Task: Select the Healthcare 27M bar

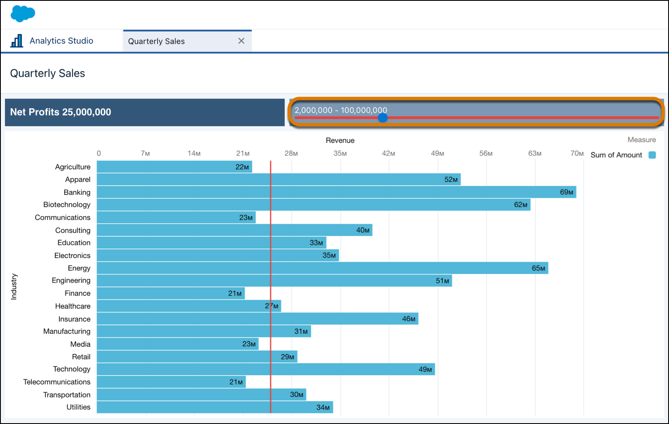Action: point(189,306)
